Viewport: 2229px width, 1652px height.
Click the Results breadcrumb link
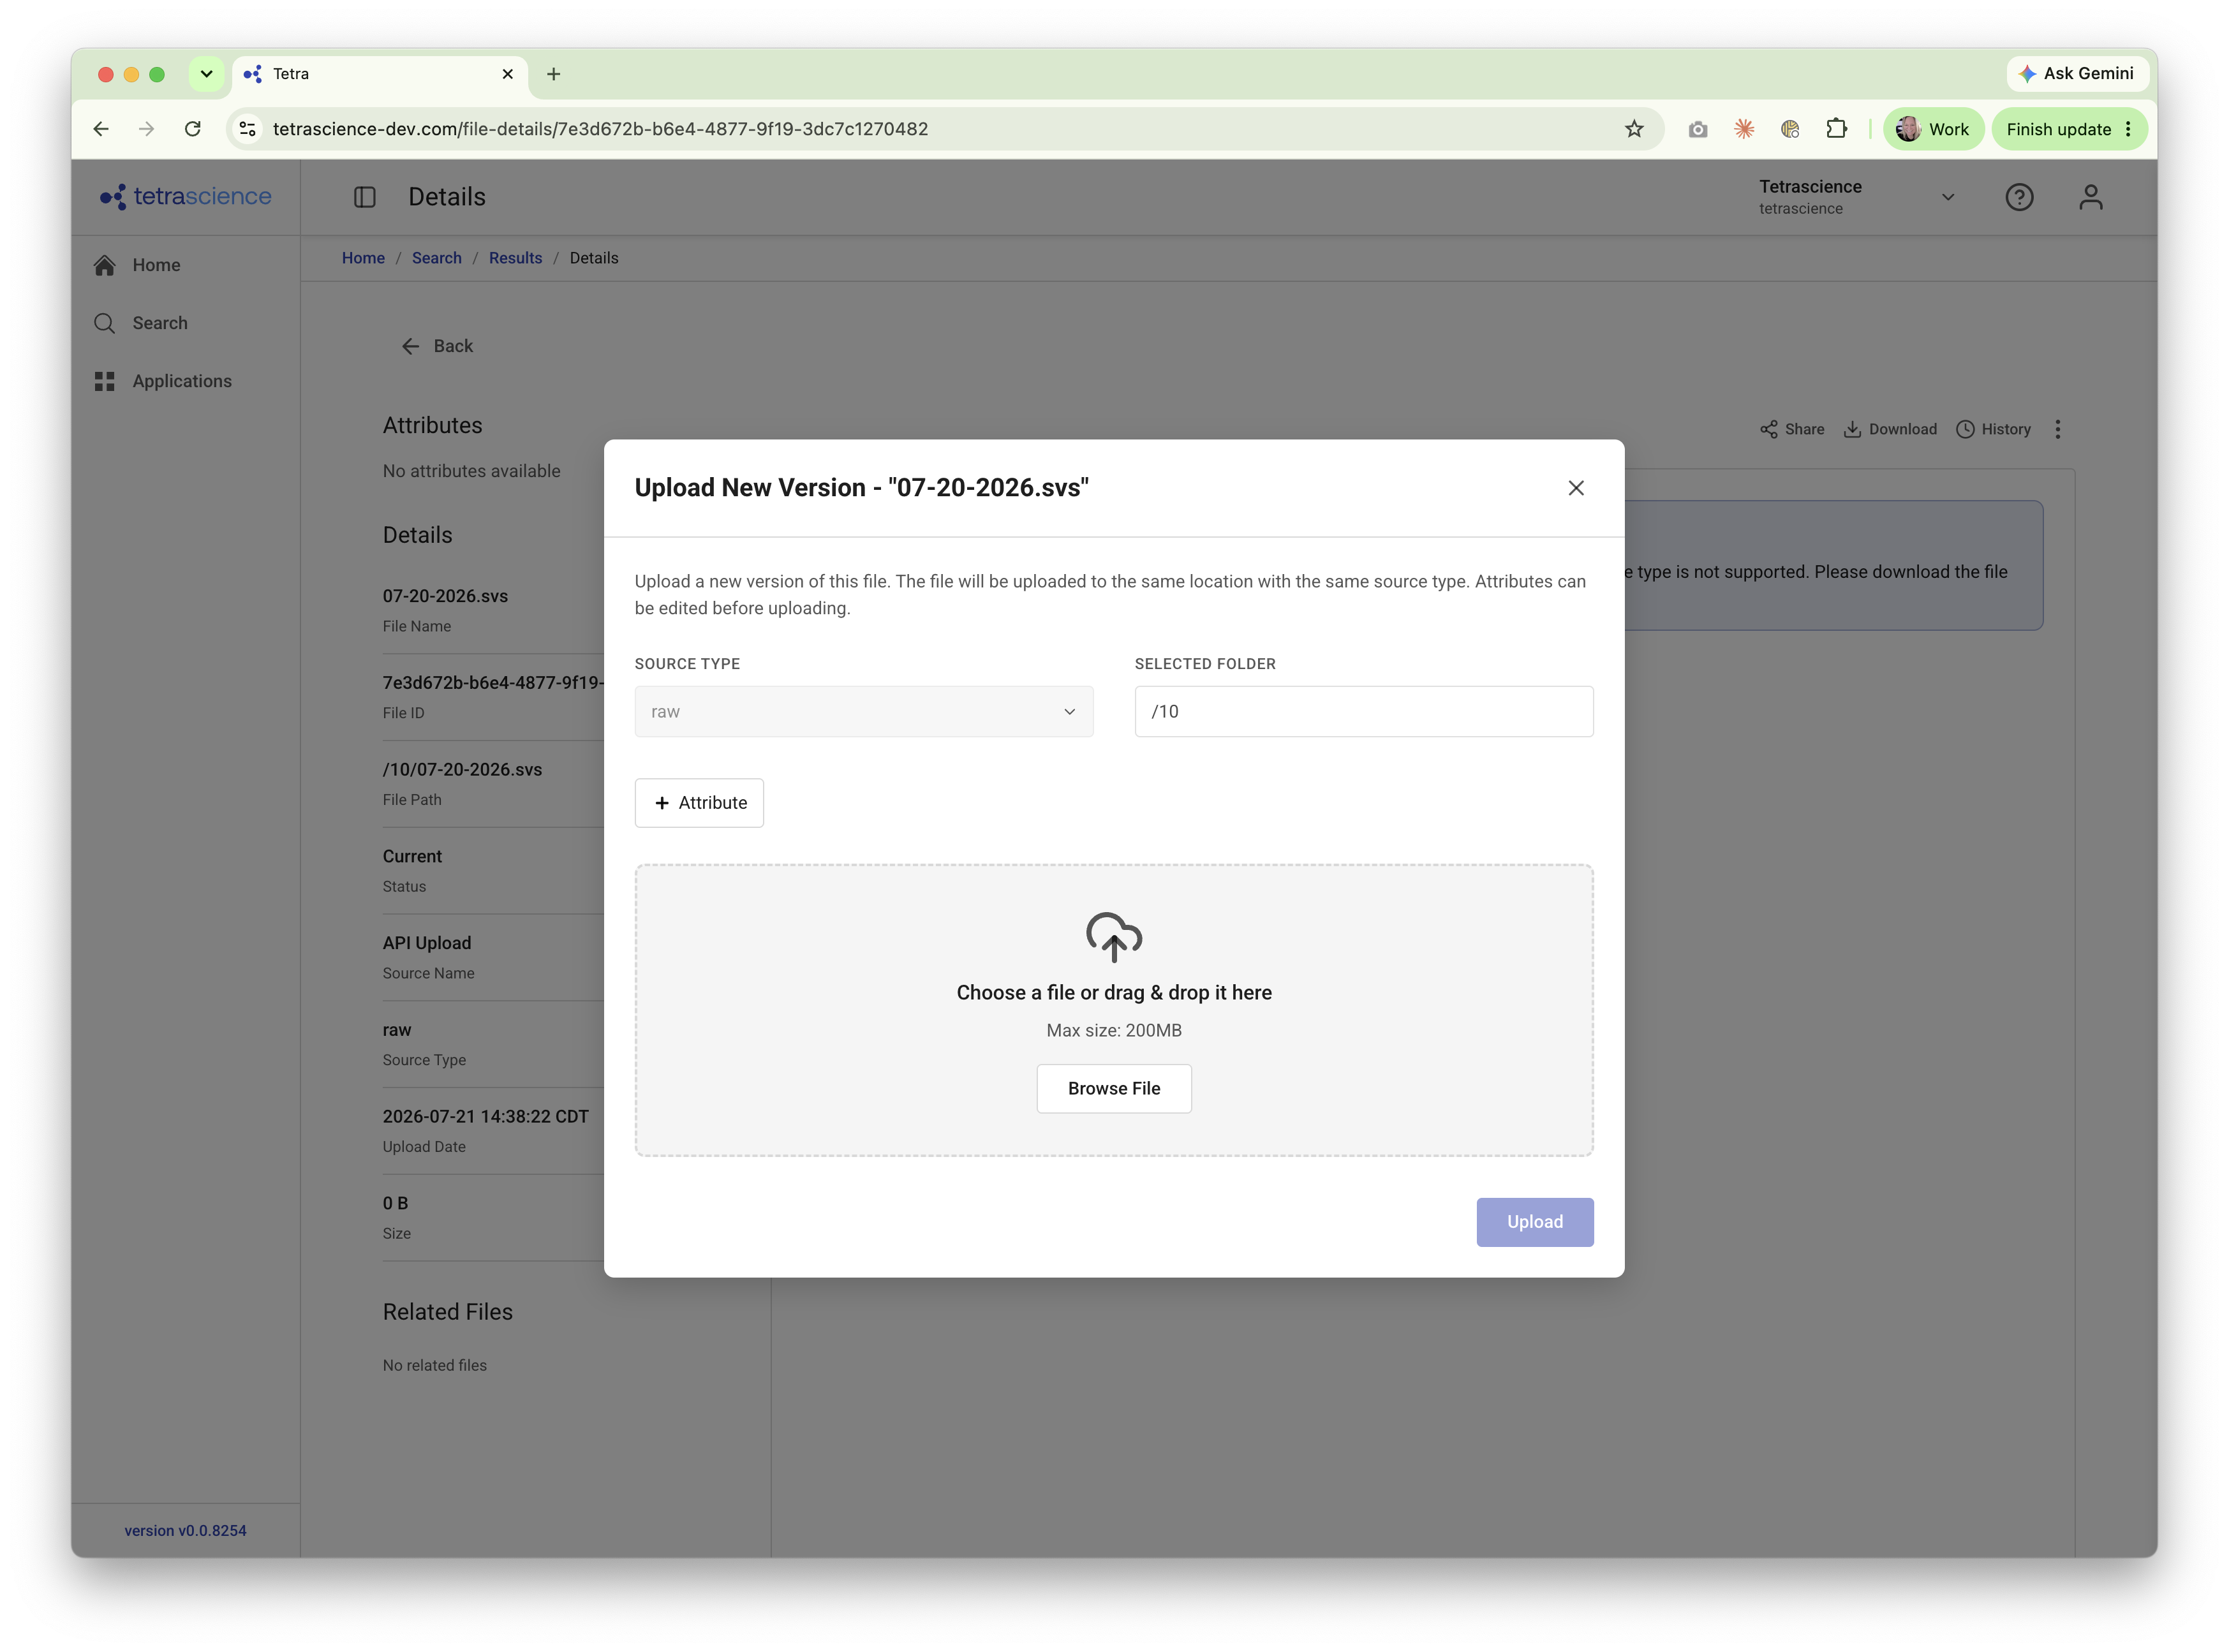coord(515,258)
